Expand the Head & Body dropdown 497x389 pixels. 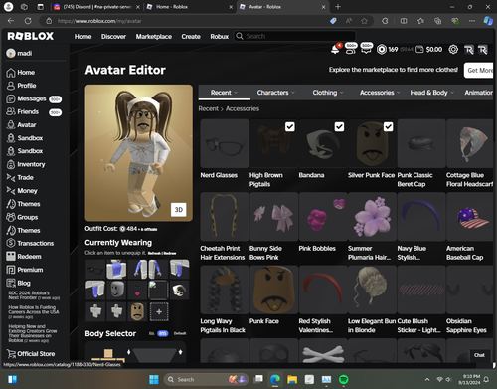431,93
